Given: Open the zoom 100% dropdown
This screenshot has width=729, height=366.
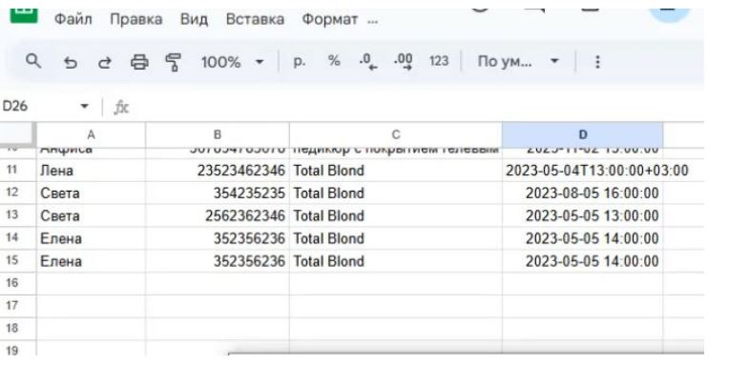Looking at the screenshot, I should click(x=232, y=62).
